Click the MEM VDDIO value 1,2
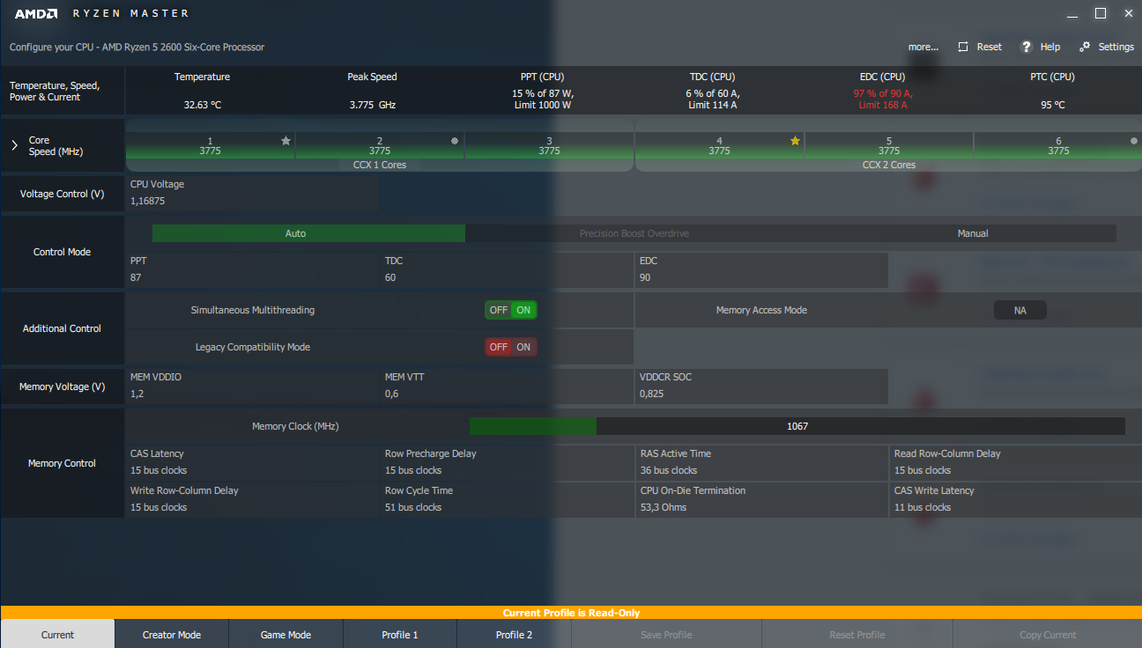Viewport: 1142px width, 648px height. click(x=252, y=386)
